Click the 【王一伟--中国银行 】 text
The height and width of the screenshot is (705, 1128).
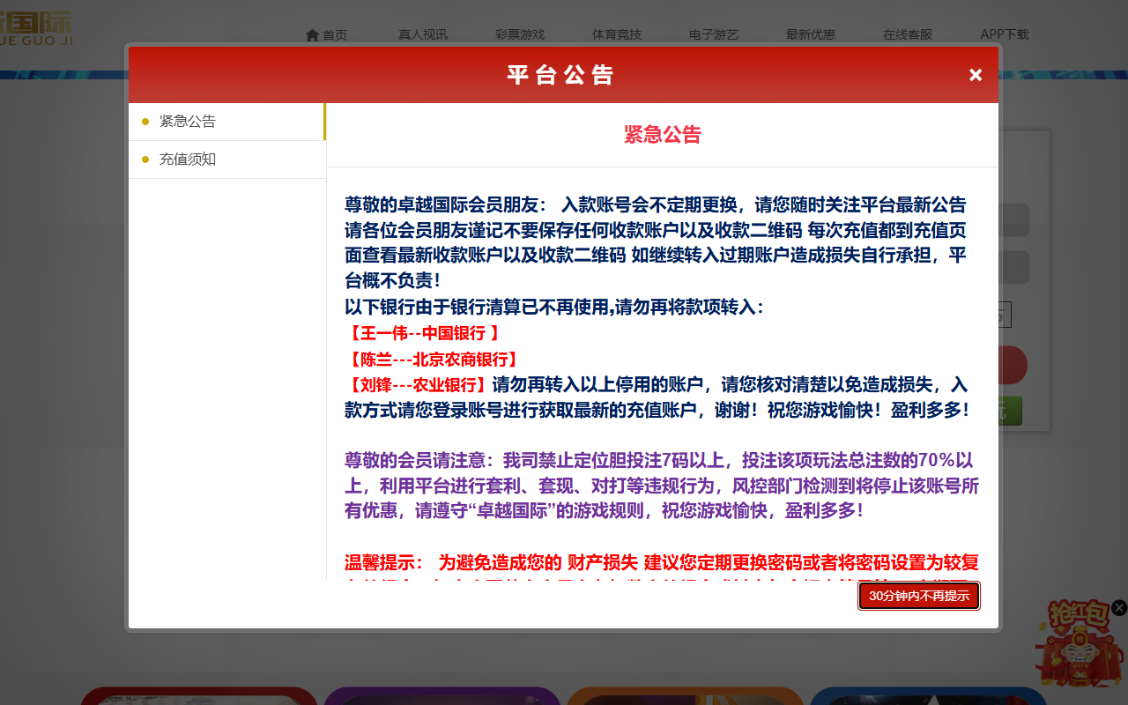point(423,333)
